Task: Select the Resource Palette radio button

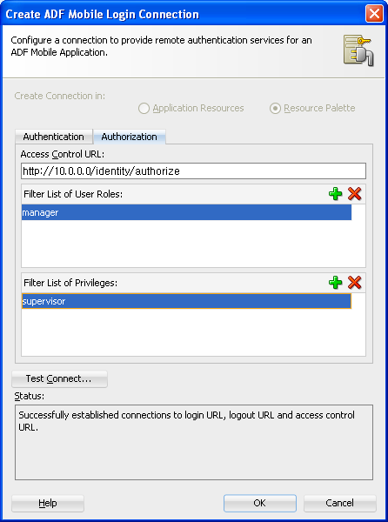Action: (275, 108)
